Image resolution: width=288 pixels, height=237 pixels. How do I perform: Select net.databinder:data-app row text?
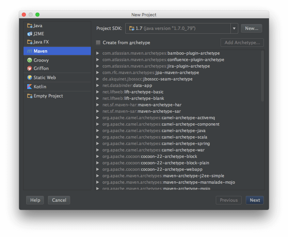127,85
